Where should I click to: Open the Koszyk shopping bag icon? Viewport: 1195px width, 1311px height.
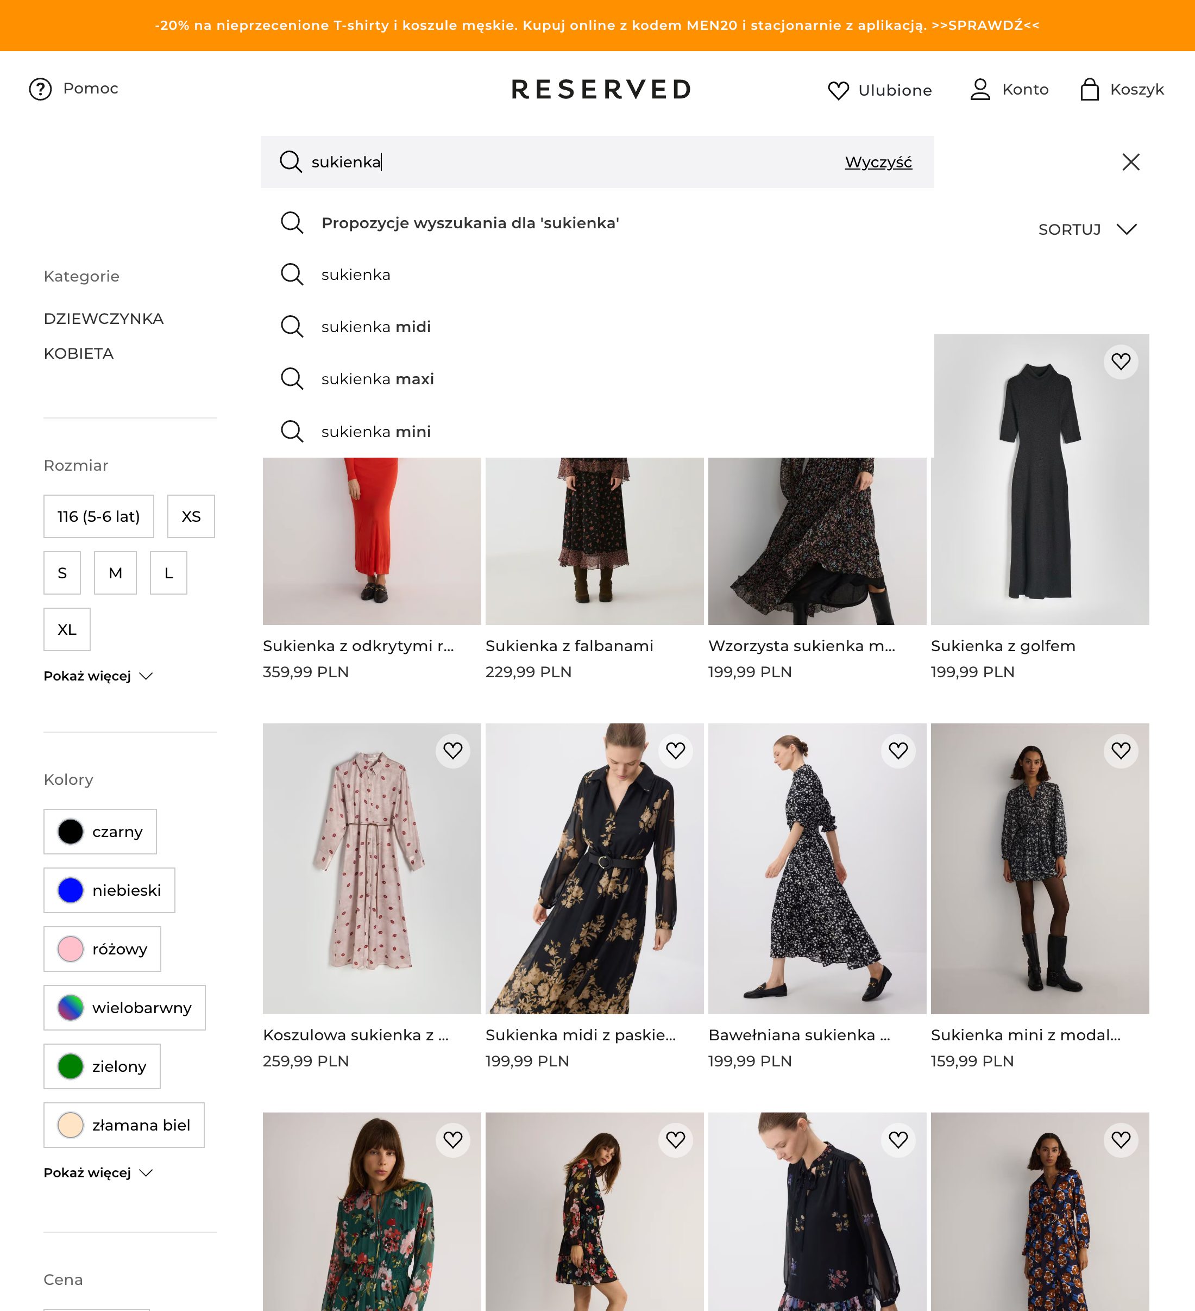(x=1089, y=89)
